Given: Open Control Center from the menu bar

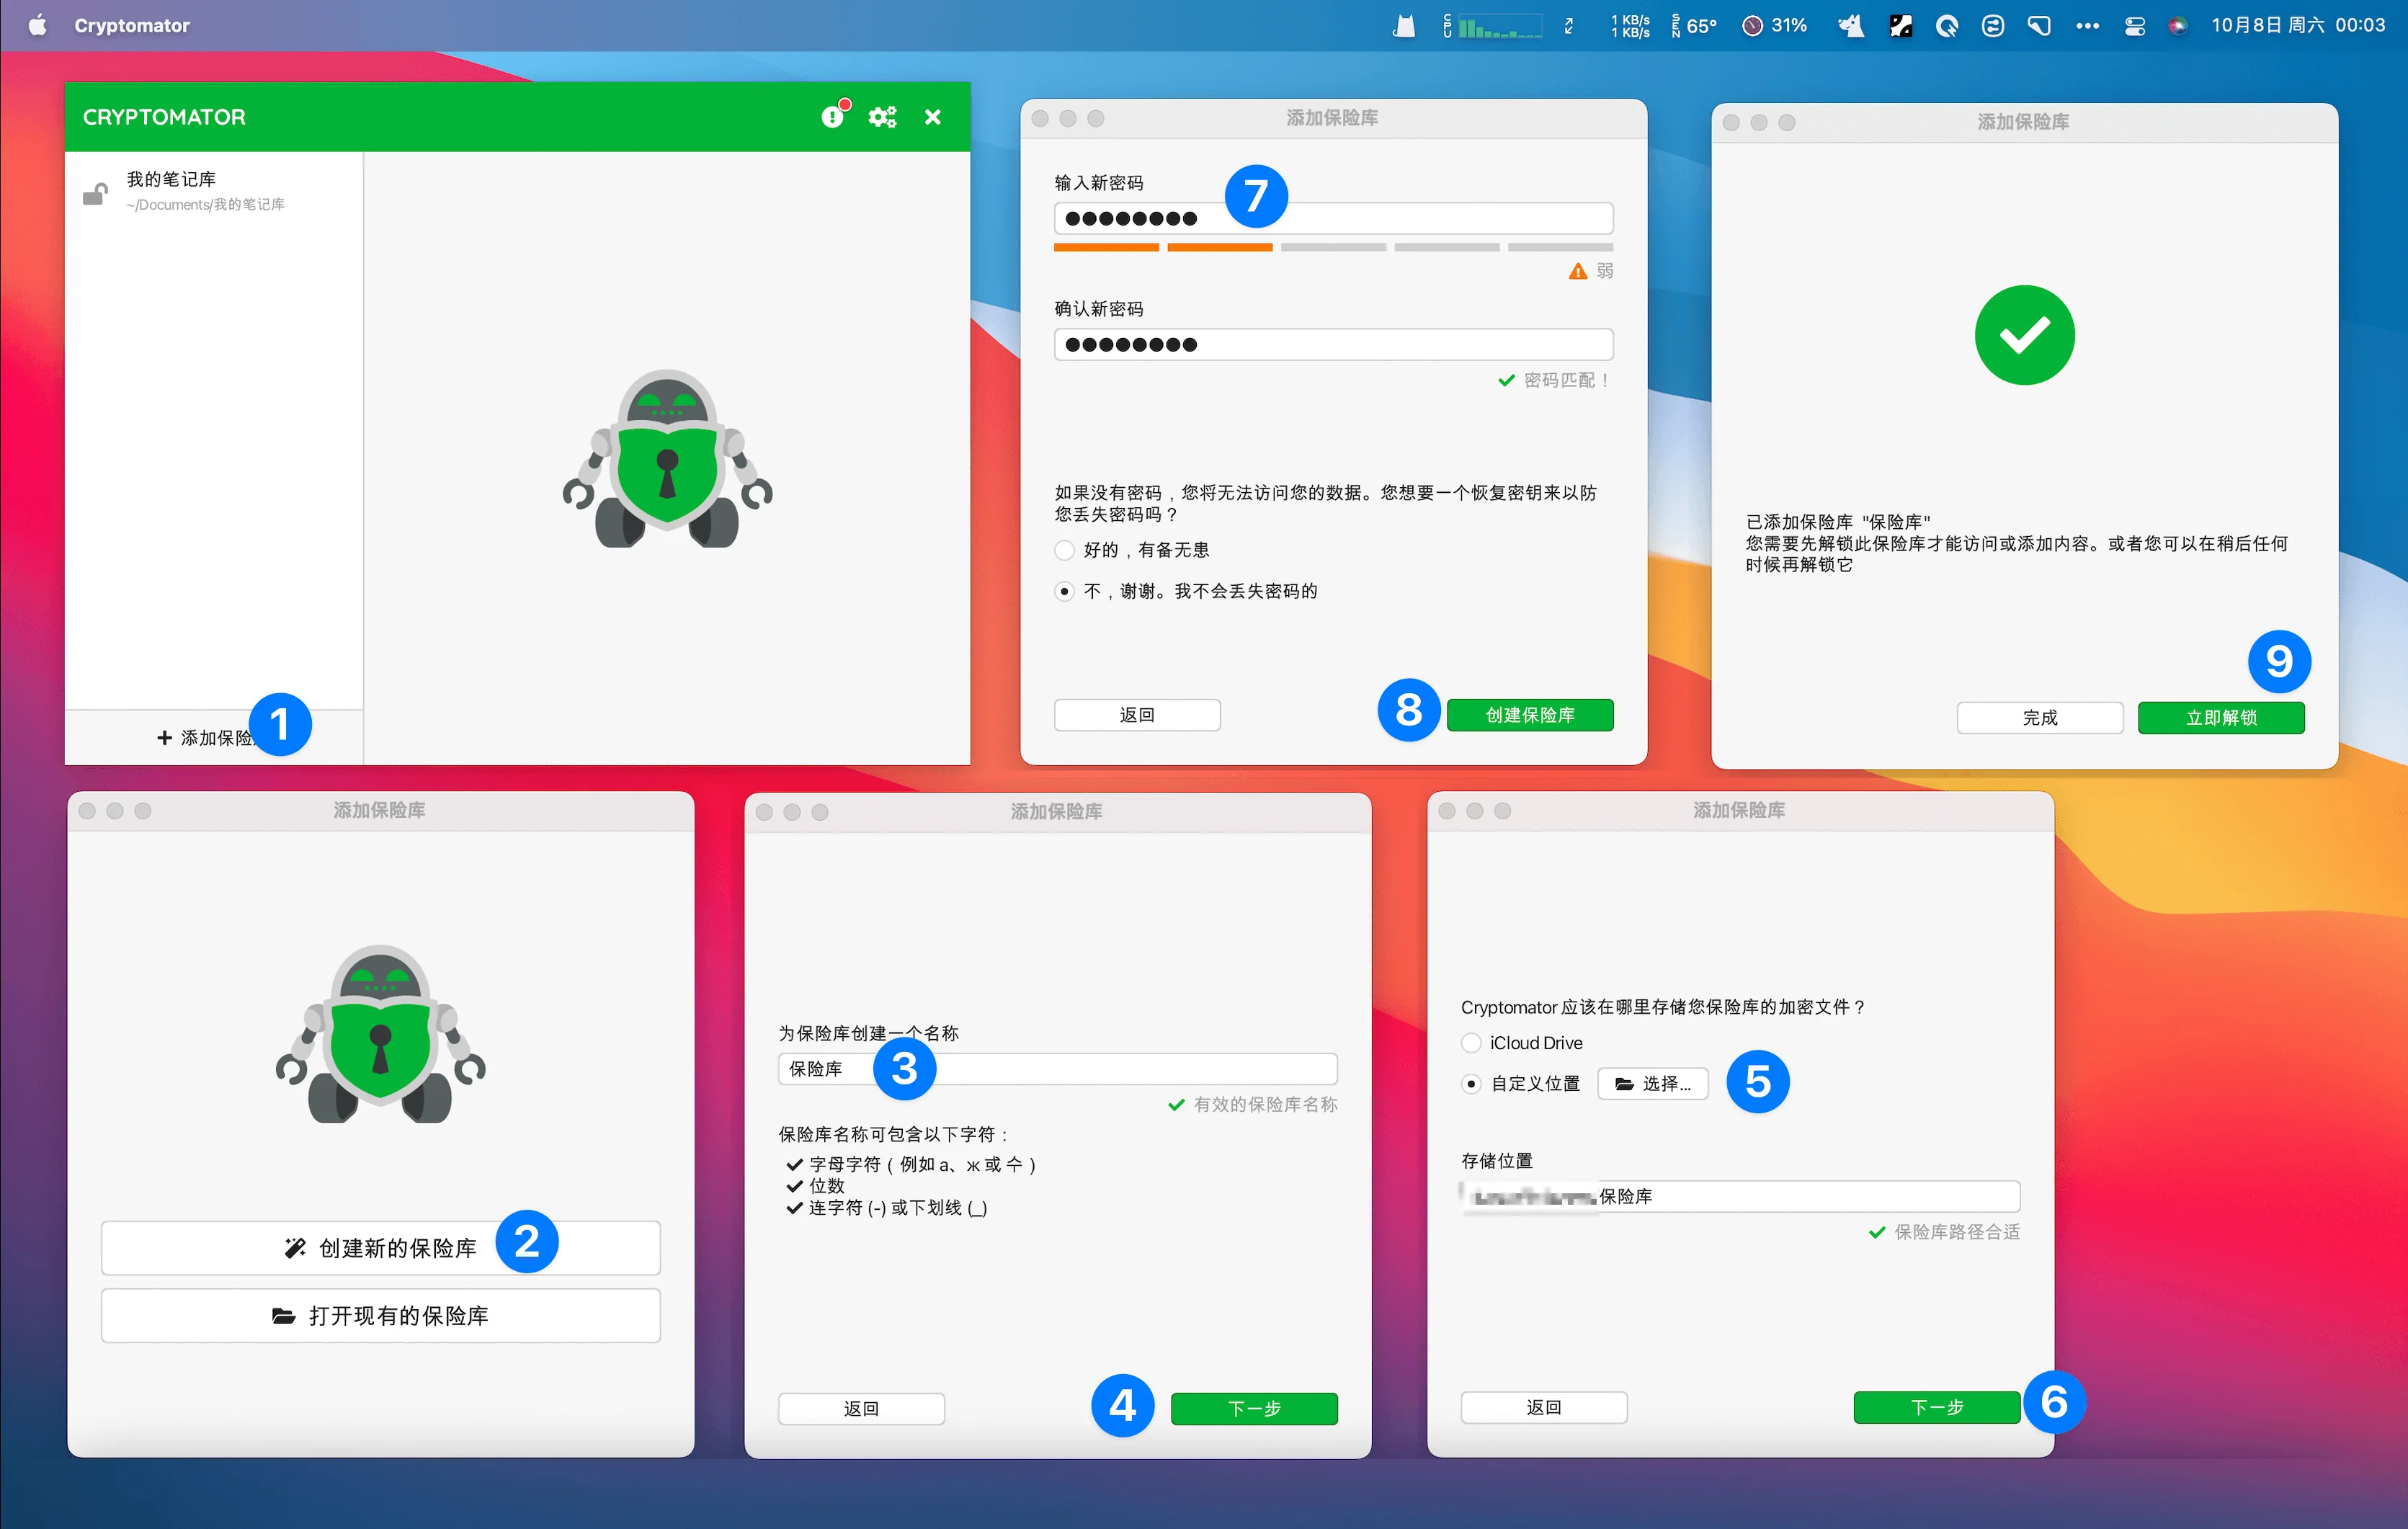Looking at the screenshot, I should [x=2135, y=26].
